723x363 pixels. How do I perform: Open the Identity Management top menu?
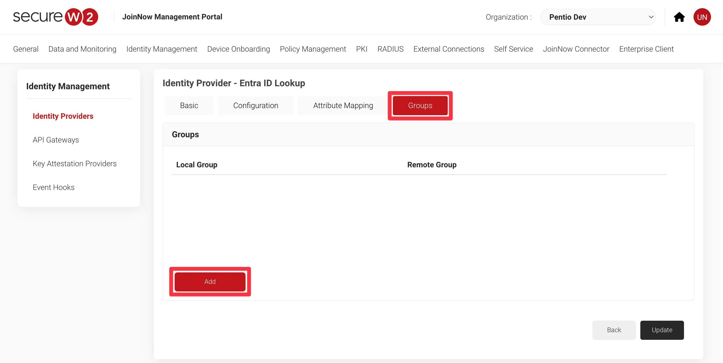pyautogui.click(x=162, y=49)
